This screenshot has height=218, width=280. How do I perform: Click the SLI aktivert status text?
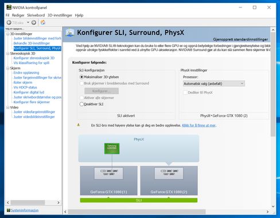126,116
